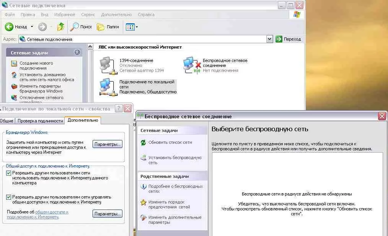Open the Вид menu
Screen dimensions: 388x236
[x=44, y=15]
